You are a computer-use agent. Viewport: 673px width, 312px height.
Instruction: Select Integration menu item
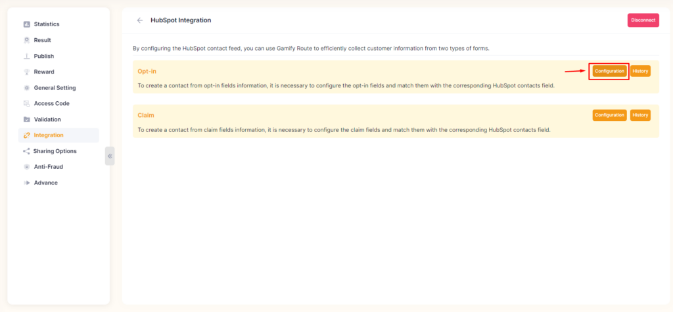click(58, 135)
